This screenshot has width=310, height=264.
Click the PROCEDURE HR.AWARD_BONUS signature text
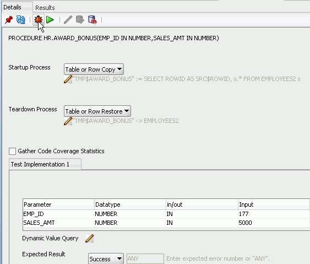(113, 38)
